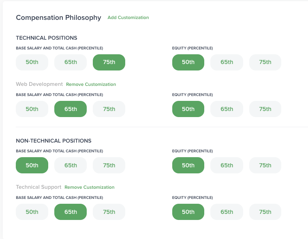The height and width of the screenshot is (239, 308).
Task: Select 75th base salary for Technical Positions
Action: tap(109, 62)
